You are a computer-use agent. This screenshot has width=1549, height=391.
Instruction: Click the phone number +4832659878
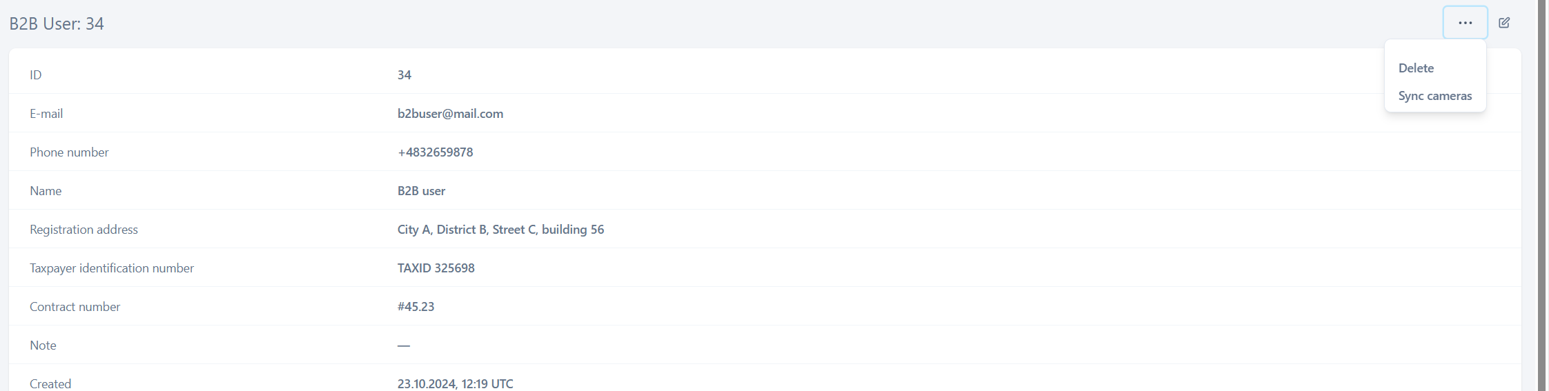(x=435, y=152)
